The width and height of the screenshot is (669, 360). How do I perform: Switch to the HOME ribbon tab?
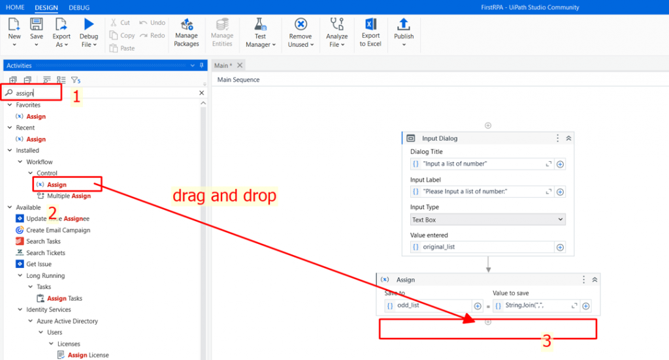pos(15,7)
